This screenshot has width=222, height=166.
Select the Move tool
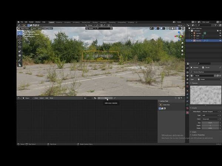tap(20, 42)
